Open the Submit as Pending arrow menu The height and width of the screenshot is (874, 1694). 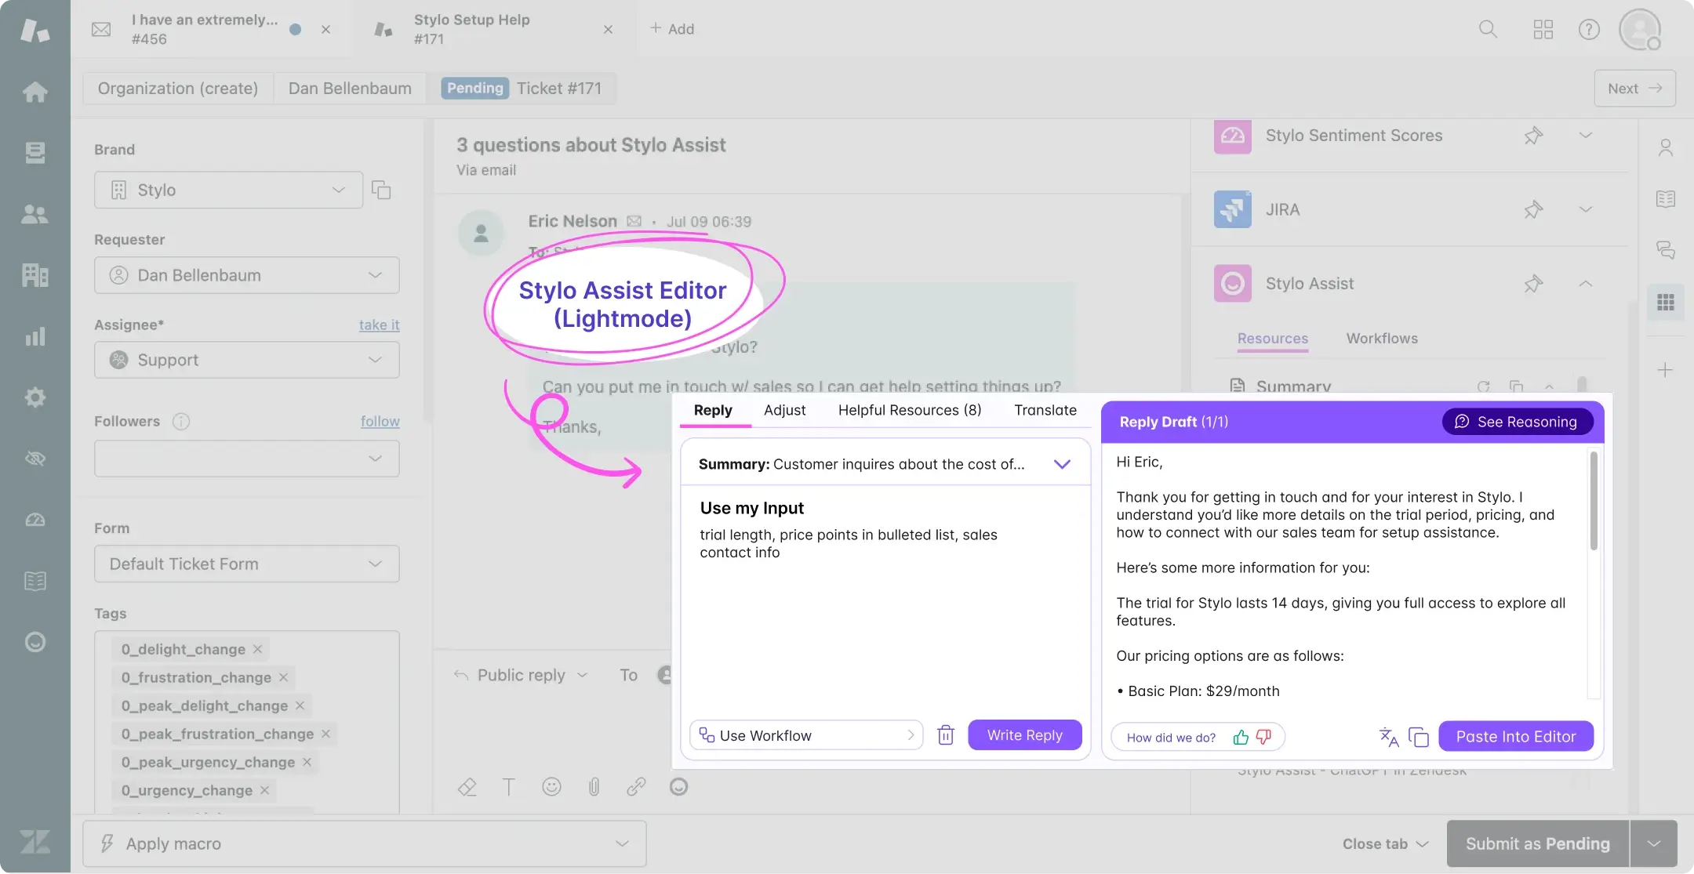tap(1653, 843)
